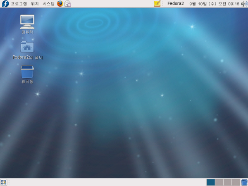Image resolution: width=248 pixels, height=186 pixels.
Task: Click the show desktop button in bottom panel
Action: (x=4, y=182)
